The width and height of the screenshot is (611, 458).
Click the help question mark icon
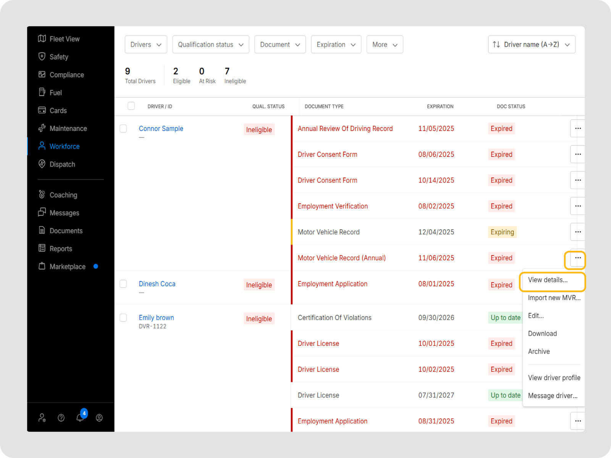click(61, 418)
